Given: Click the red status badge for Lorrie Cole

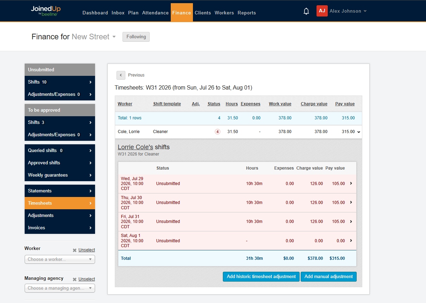Looking at the screenshot, I should pyautogui.click(x=218, y=132).
